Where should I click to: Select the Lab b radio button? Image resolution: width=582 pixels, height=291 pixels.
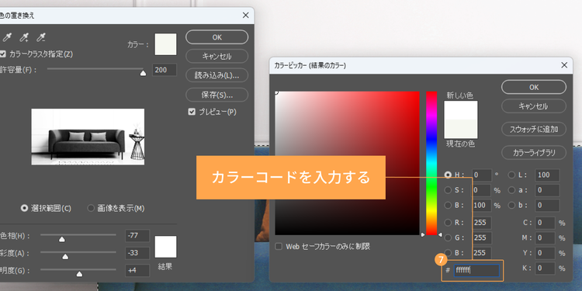click(512, 206)
